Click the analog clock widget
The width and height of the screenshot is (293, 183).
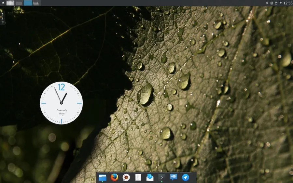click(61, 103)
